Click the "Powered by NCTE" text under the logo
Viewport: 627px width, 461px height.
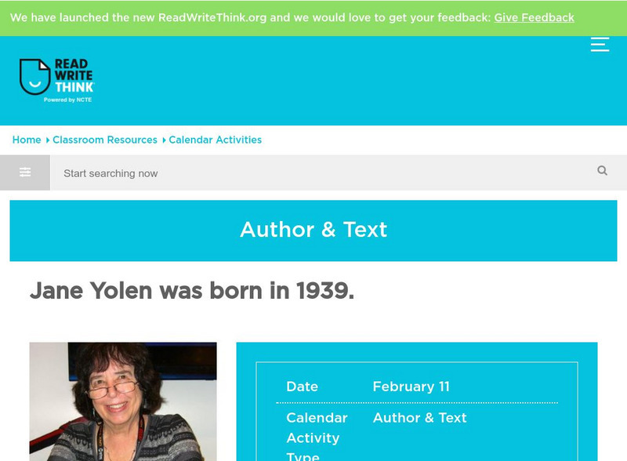click(68, 100)
